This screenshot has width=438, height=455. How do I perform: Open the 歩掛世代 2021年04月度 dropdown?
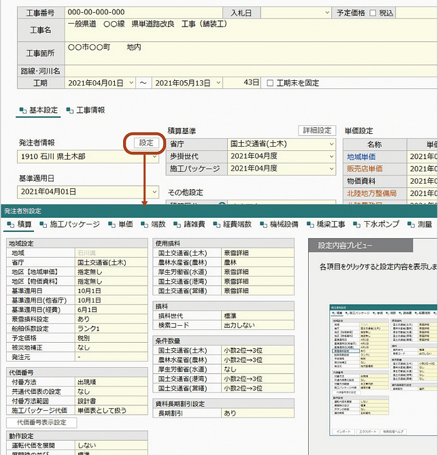coord(331,156)
